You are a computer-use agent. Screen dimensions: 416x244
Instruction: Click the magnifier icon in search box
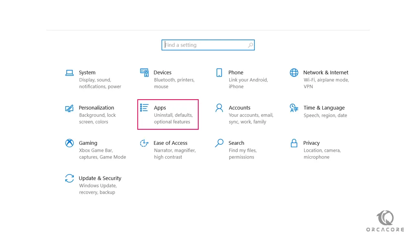[250, 45]
